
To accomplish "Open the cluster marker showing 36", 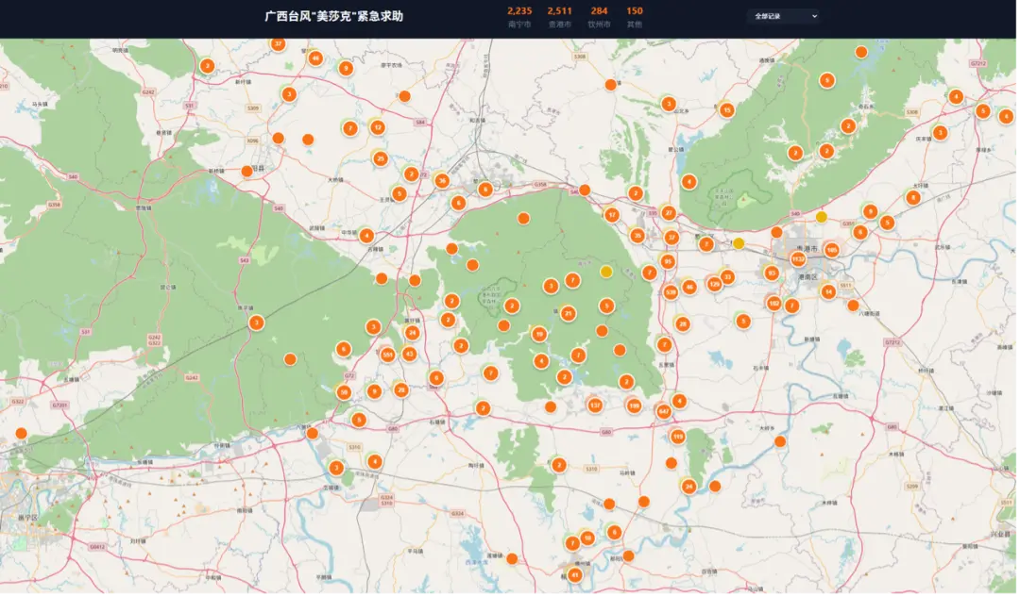I will pyautogui.click(x=444, y=181).
